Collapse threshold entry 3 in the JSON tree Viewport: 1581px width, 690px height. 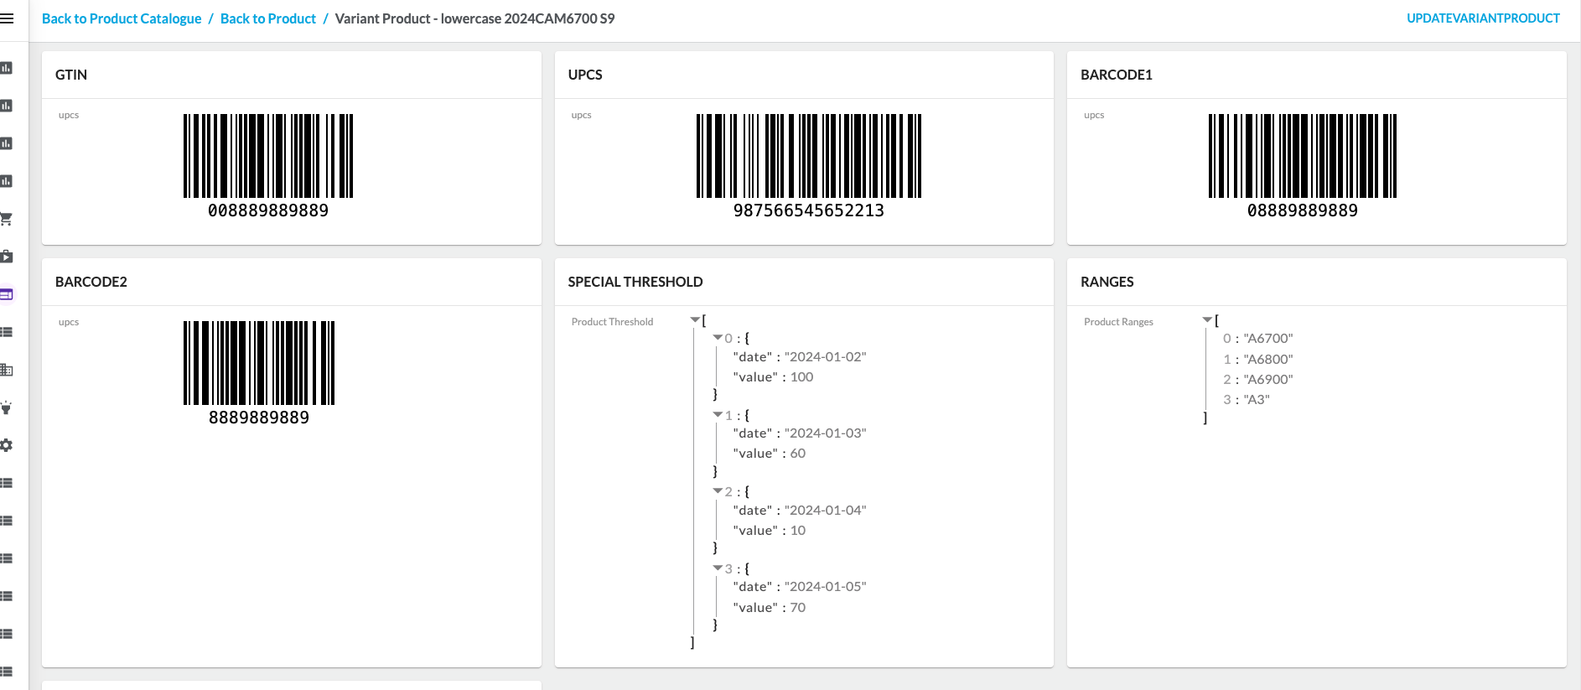click(x=718, y=568)
